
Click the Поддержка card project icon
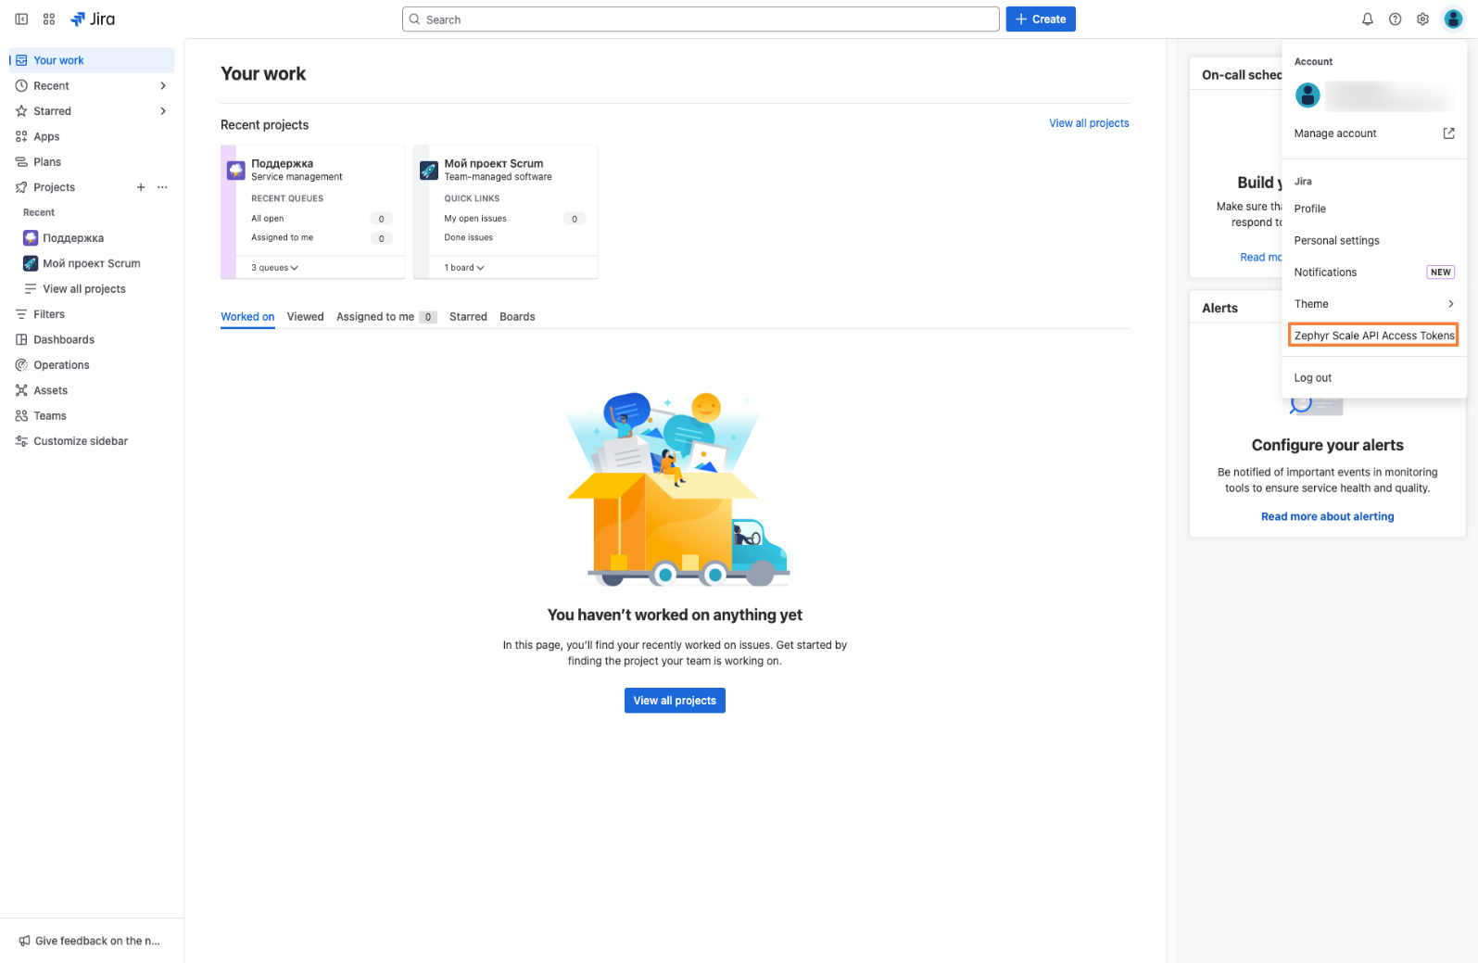(x=236, y=171)
